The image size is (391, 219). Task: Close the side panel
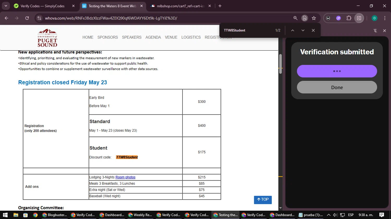click(384, 31)
